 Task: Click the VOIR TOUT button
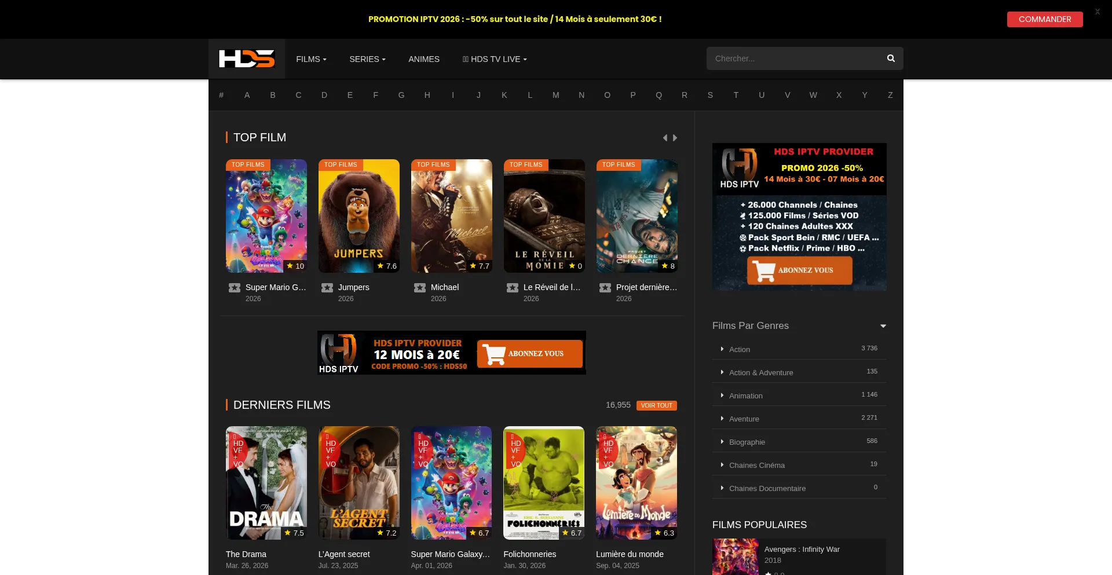[657, 405]
